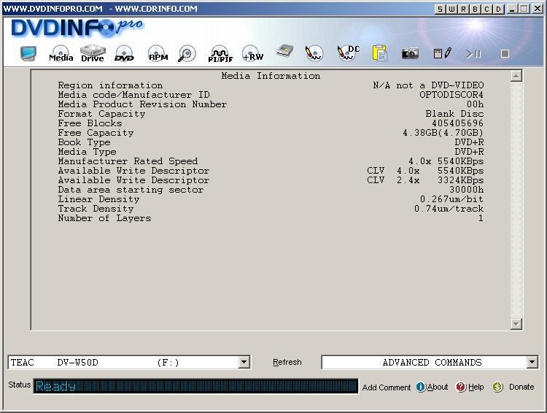Click the monitor icon in the toolbar

pyautogui.click(x=28, y=53)
